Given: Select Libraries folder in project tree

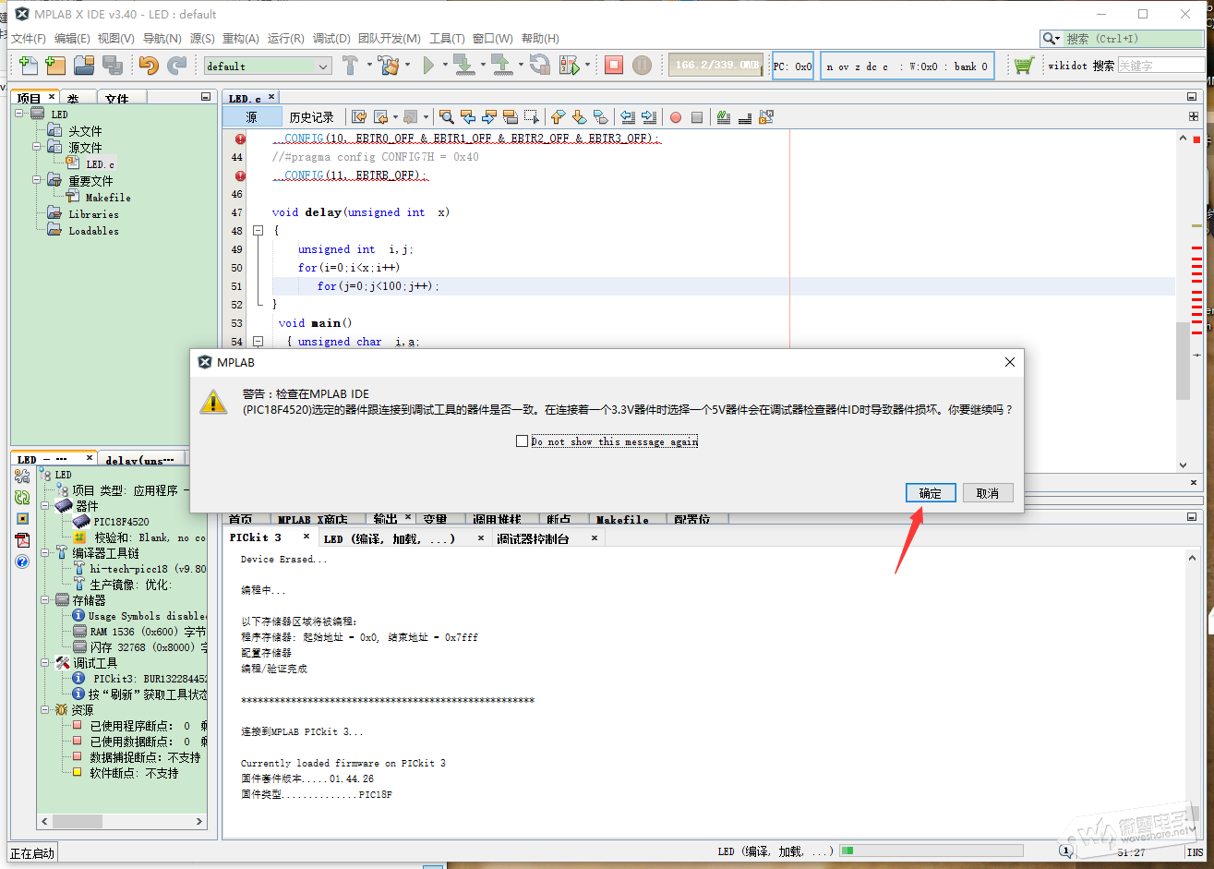Looking at the screenshot, I should point(93,214).
